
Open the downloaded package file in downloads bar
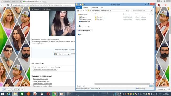[x=11, y=89]
